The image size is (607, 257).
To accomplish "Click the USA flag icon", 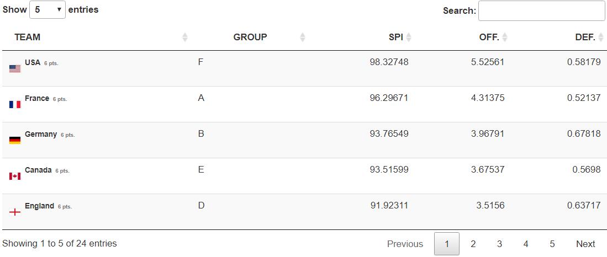I will 15,69.
